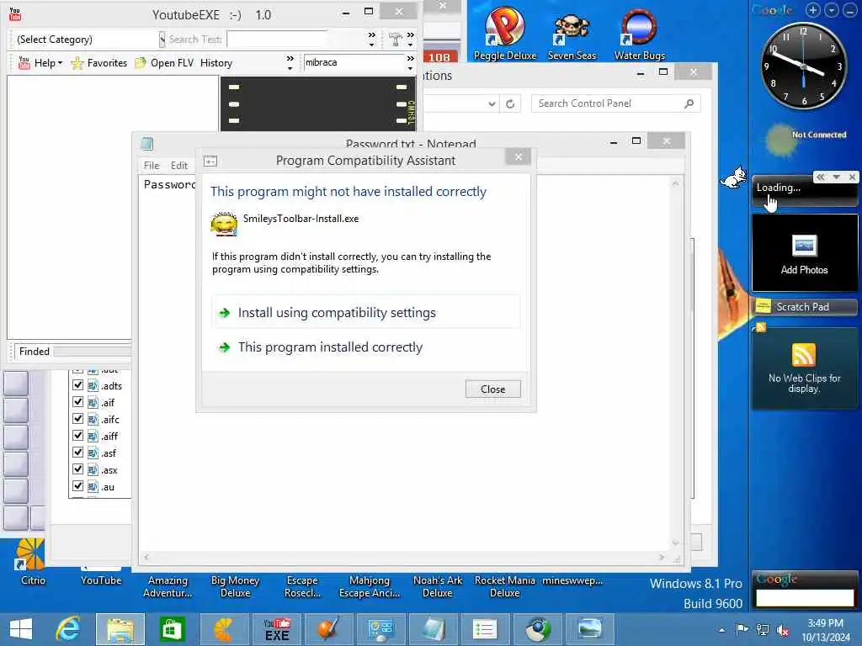The width and height of the screenshot is (862, 646).
Task: Open the Loading gadget dropdown arrow
Action: click(836, 177)
